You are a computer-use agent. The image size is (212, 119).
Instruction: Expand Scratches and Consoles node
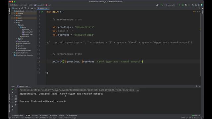coord(12,55)
